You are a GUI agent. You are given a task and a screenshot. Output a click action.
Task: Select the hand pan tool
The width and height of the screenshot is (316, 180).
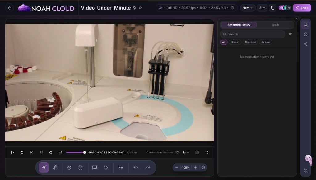coord(55,167)
